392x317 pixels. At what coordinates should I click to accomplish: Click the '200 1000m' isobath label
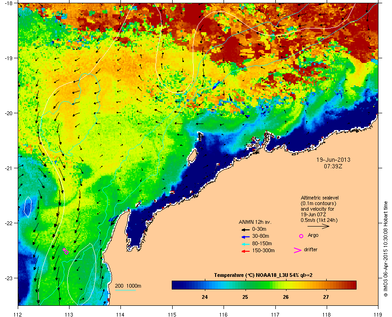click(x=128, y=286)
